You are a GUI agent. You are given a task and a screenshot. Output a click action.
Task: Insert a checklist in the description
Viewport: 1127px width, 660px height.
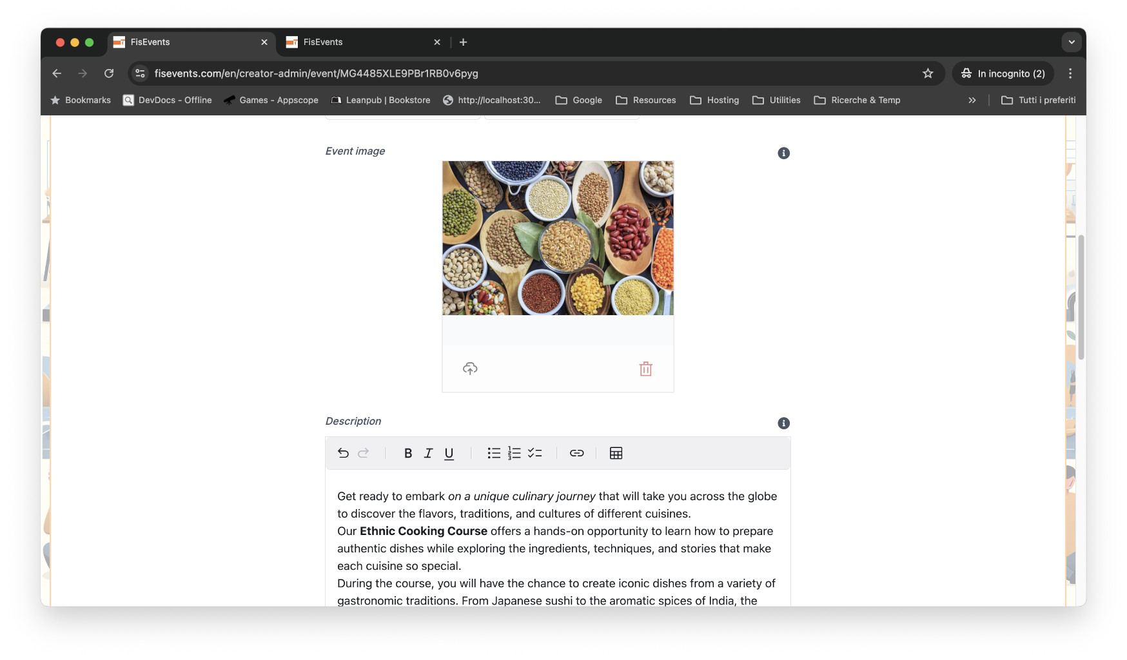[x=534, y=453]
